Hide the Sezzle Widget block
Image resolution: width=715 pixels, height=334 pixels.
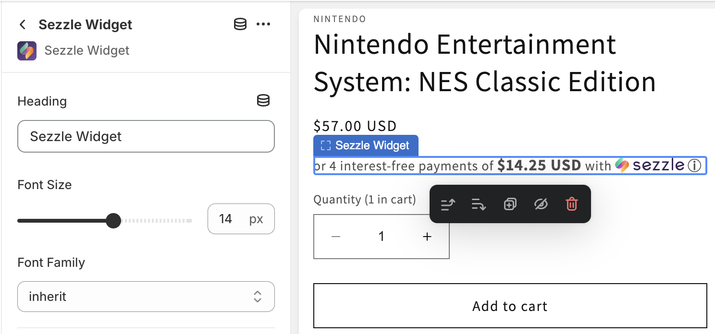(x=541, y=204)
